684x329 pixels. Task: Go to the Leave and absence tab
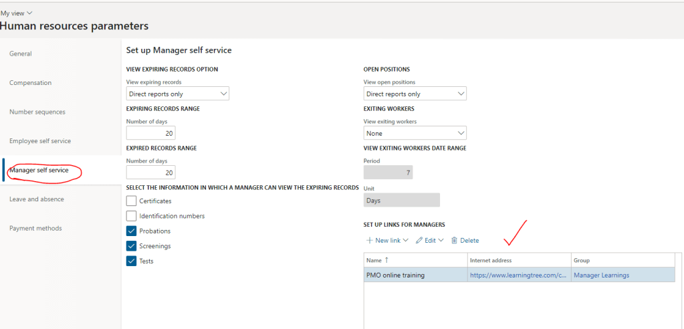[x=36, y=199]
